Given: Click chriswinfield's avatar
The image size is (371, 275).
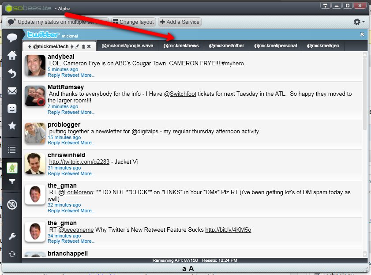Looking at the screenshot, I should click(x=35, y=163).
